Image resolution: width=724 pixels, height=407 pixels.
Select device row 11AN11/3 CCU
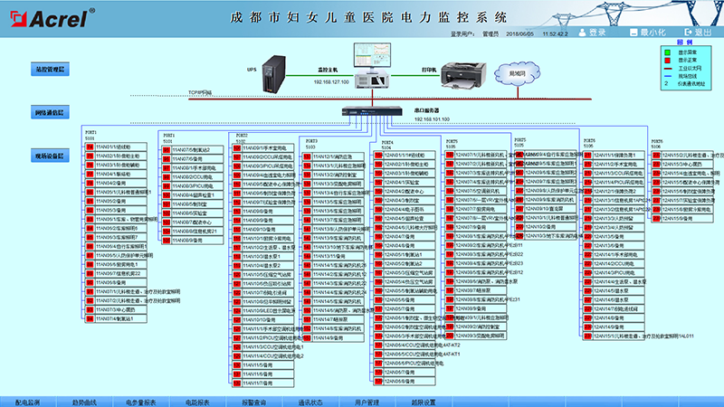coord(263,347)
